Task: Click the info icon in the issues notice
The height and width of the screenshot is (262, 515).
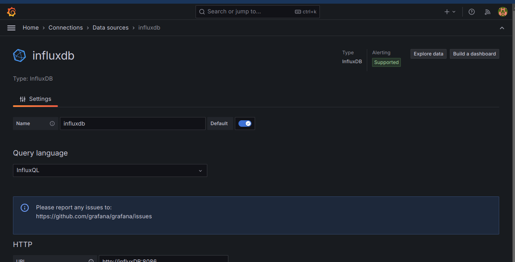Action: point(25,208)
